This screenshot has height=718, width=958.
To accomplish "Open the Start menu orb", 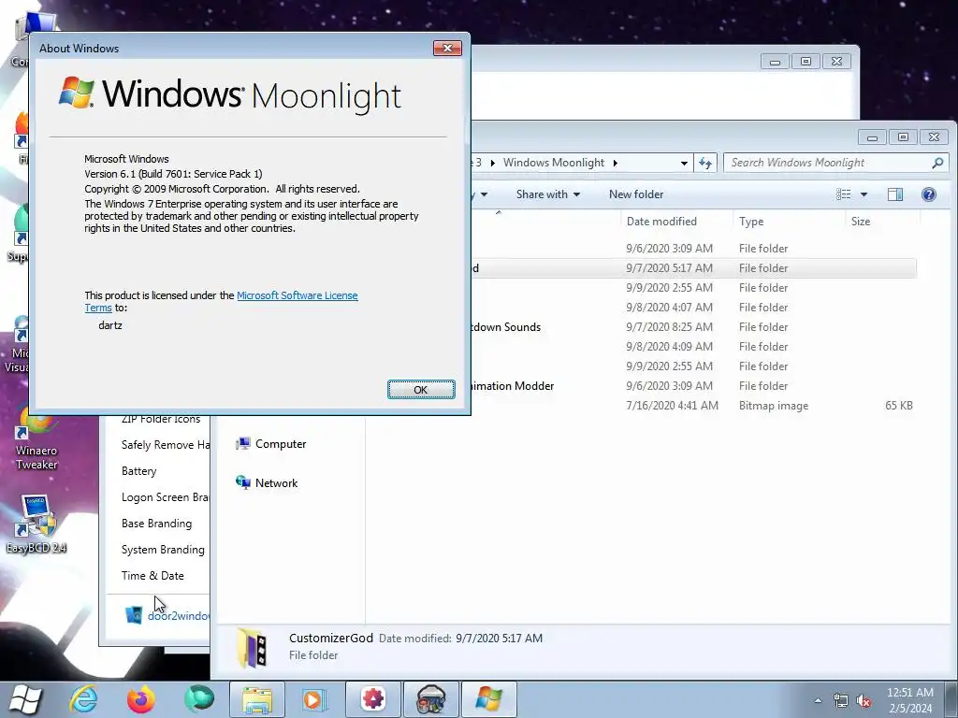I will [x=25, y=699].
